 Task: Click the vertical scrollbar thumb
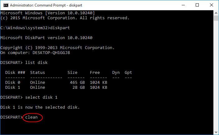[x=216, y=18]
